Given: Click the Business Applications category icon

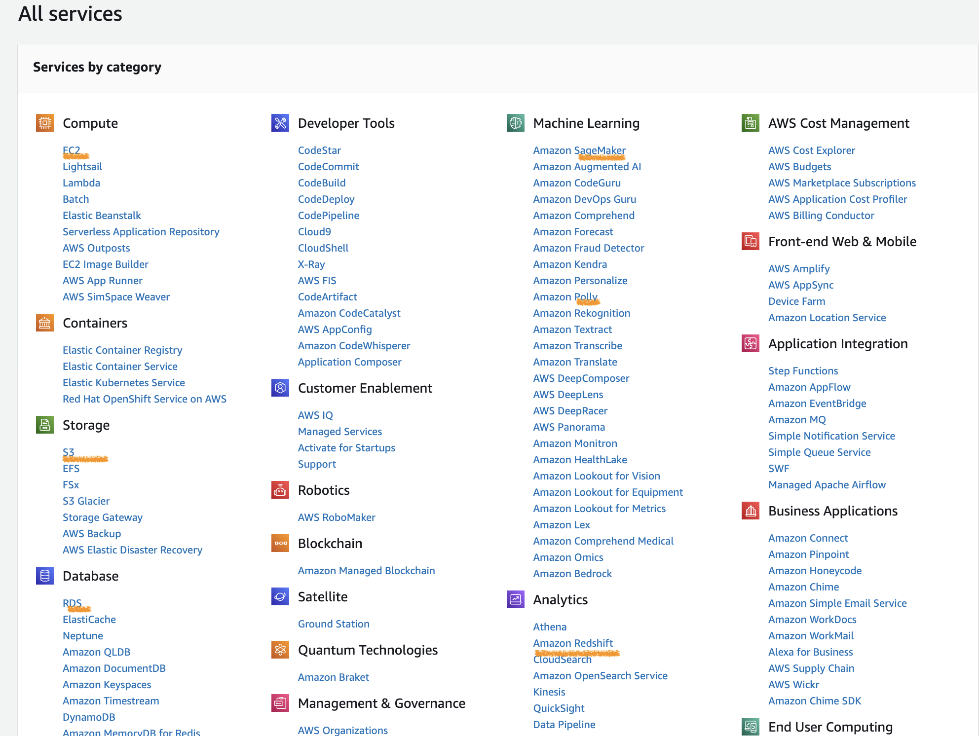Looking at the screenshot, I should [x=750, y=511].
